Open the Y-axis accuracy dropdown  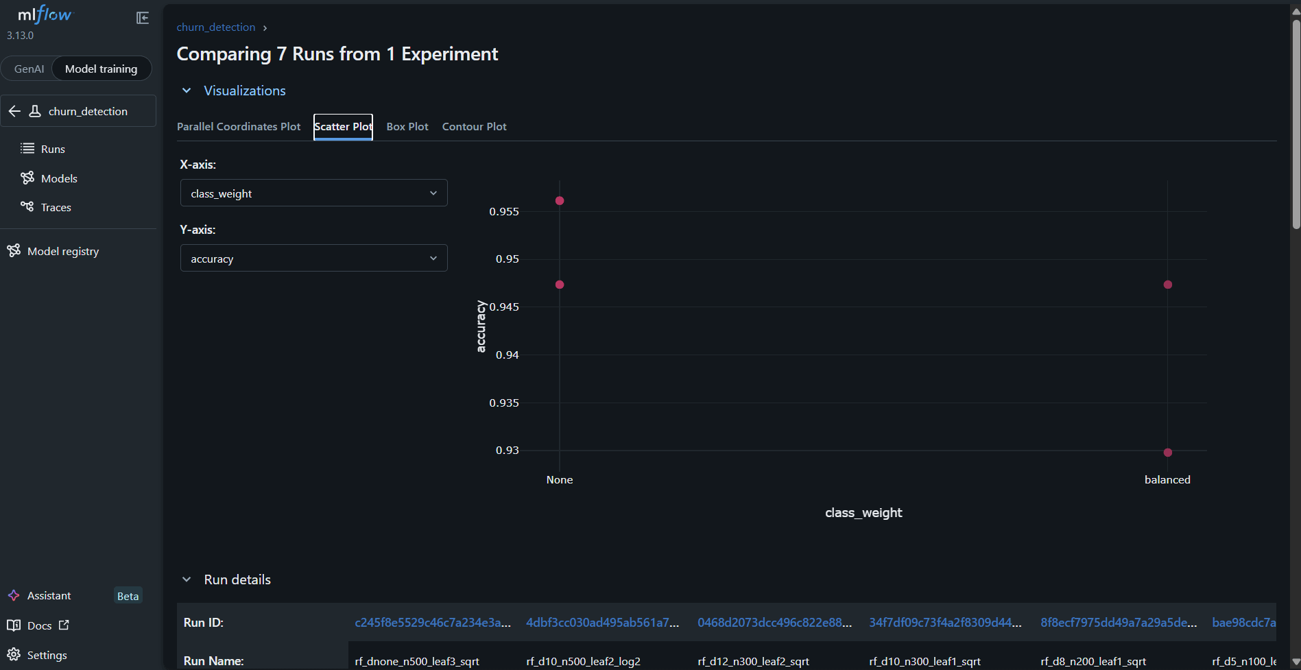point(313,258)
